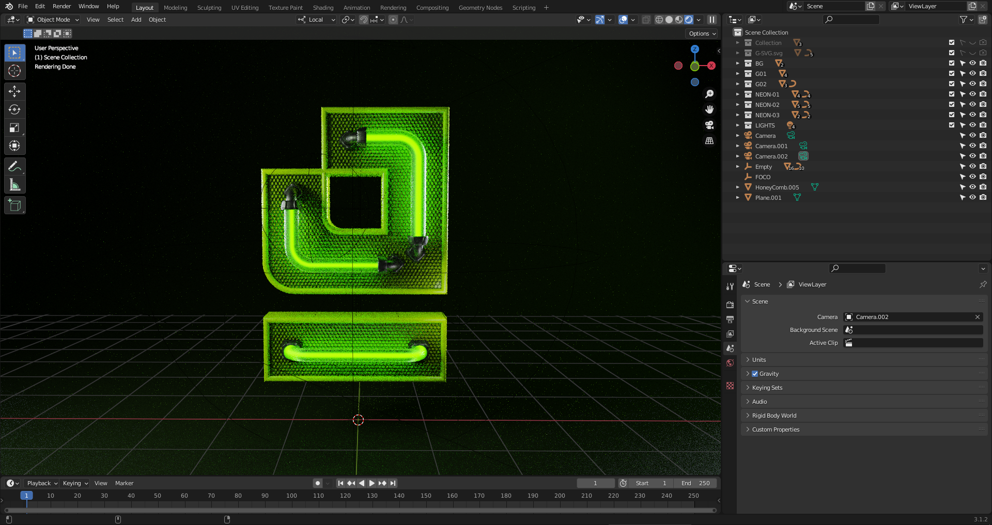Viewport: 992px width, 525px height.
Task: Disable the Gravity checkbox
Action: point(755,374)
